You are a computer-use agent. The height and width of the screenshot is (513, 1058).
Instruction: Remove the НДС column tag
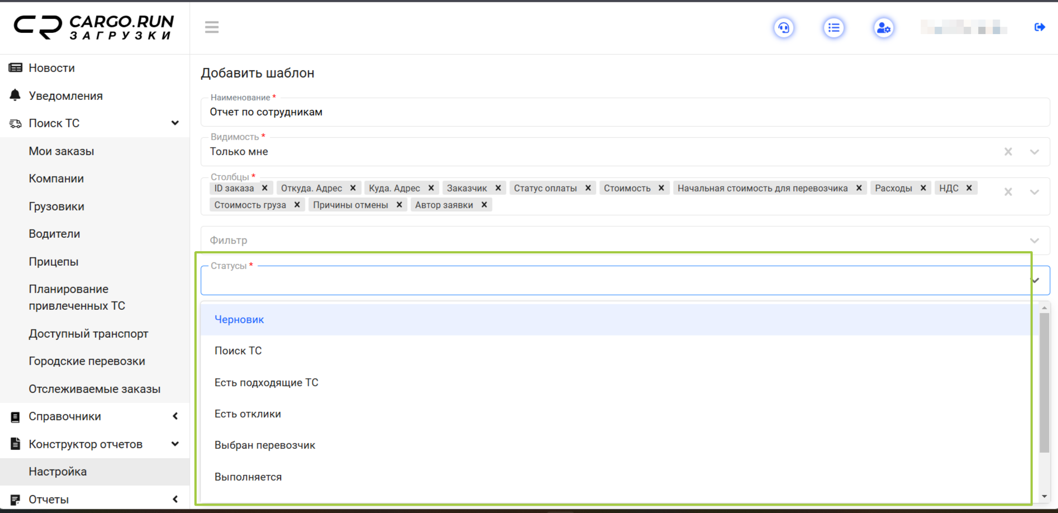pos(969,188)
